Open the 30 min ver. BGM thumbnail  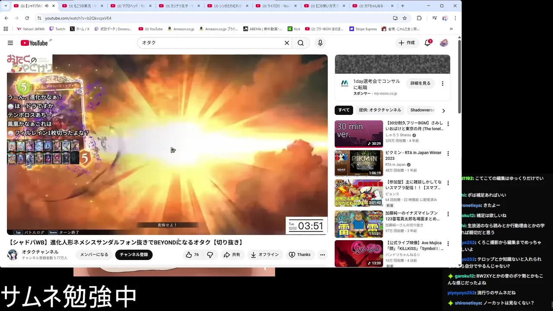click(359, 134)
